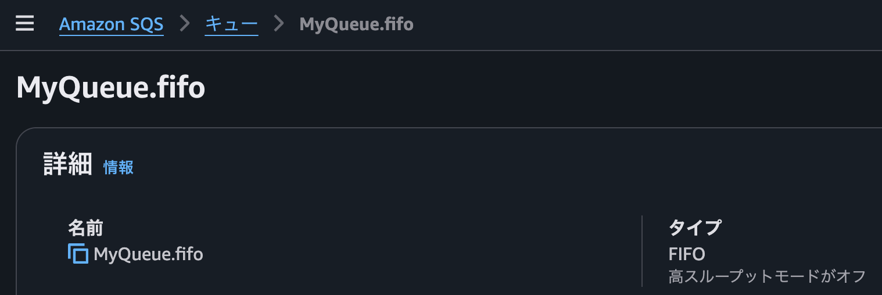Screen dimensions: 882x295
Task: Click the vertical divider beside タイプ
Action: [642, 251]
